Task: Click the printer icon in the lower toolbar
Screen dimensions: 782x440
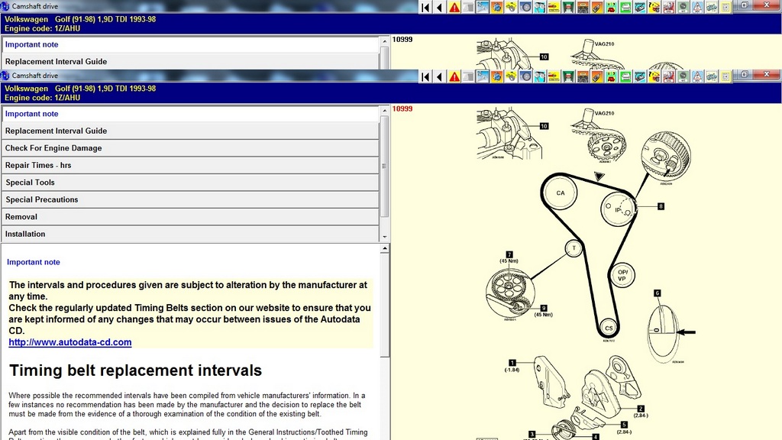Action: coord(625,76)
